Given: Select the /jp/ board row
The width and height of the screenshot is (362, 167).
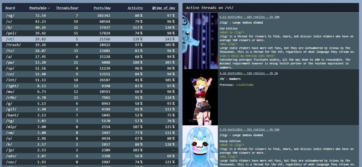Looking at the screenshot, I should 90,150.
